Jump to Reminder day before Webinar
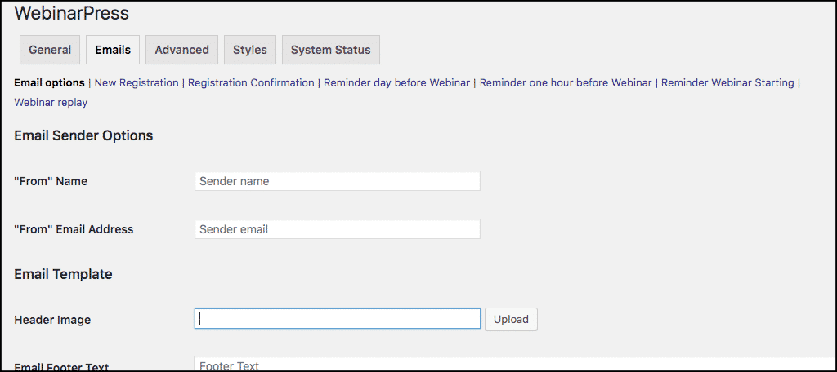This screenshot has height=372, width=837. [396, 82]
